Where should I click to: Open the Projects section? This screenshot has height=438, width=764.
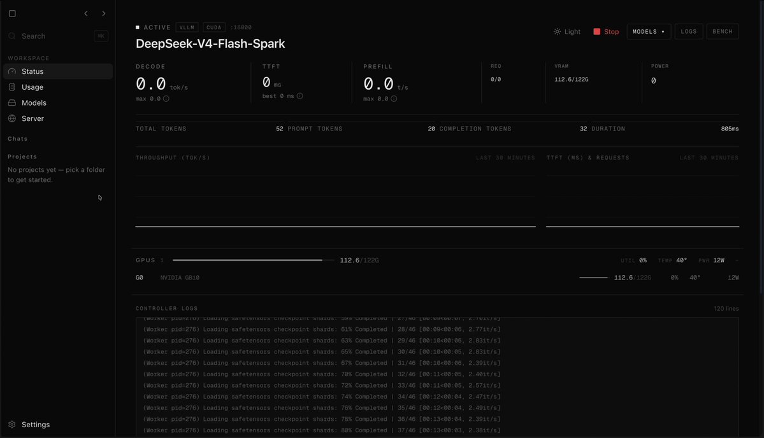point(22,157)
